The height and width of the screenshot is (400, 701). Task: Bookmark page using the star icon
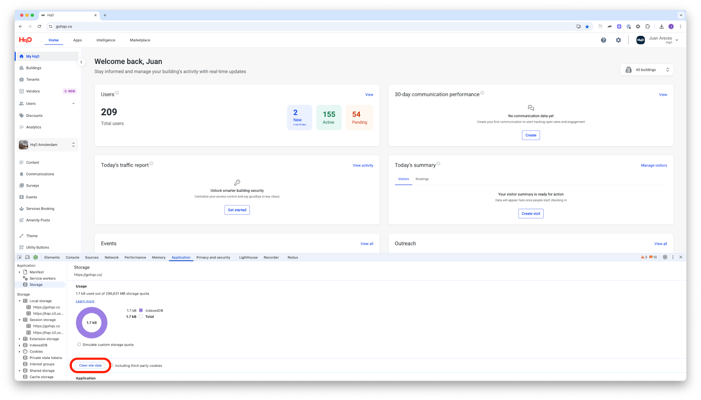click(587, 27)
